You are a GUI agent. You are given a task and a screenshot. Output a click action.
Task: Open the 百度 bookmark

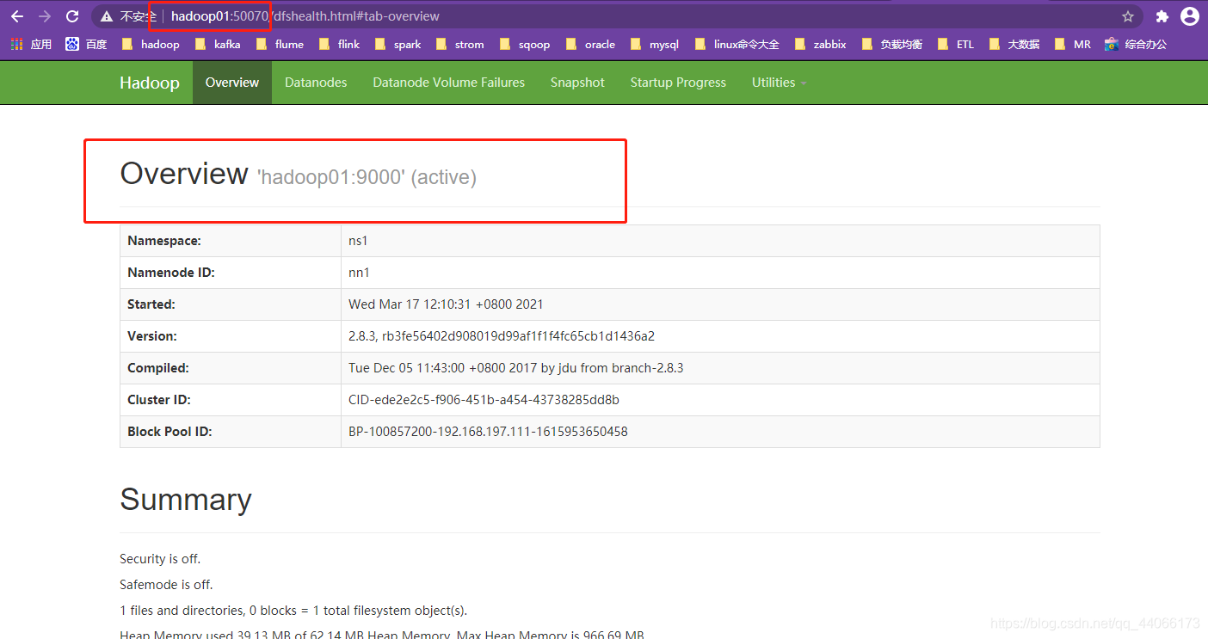pos(86,44)
